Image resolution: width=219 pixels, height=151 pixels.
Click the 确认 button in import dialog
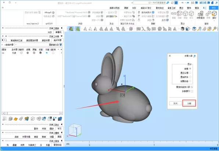[189, 103]
